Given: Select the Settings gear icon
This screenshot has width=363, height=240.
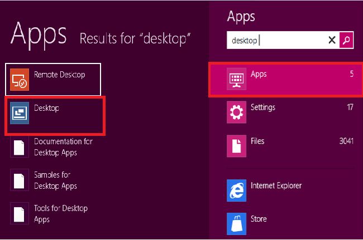Looking at the screenshot, I should 236,112.
